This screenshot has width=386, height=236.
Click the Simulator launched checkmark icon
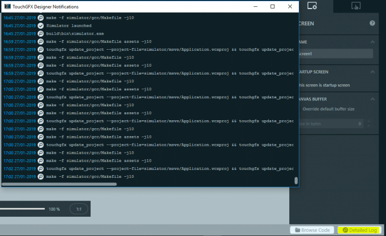pyautogui.click(x=40, y=26)
